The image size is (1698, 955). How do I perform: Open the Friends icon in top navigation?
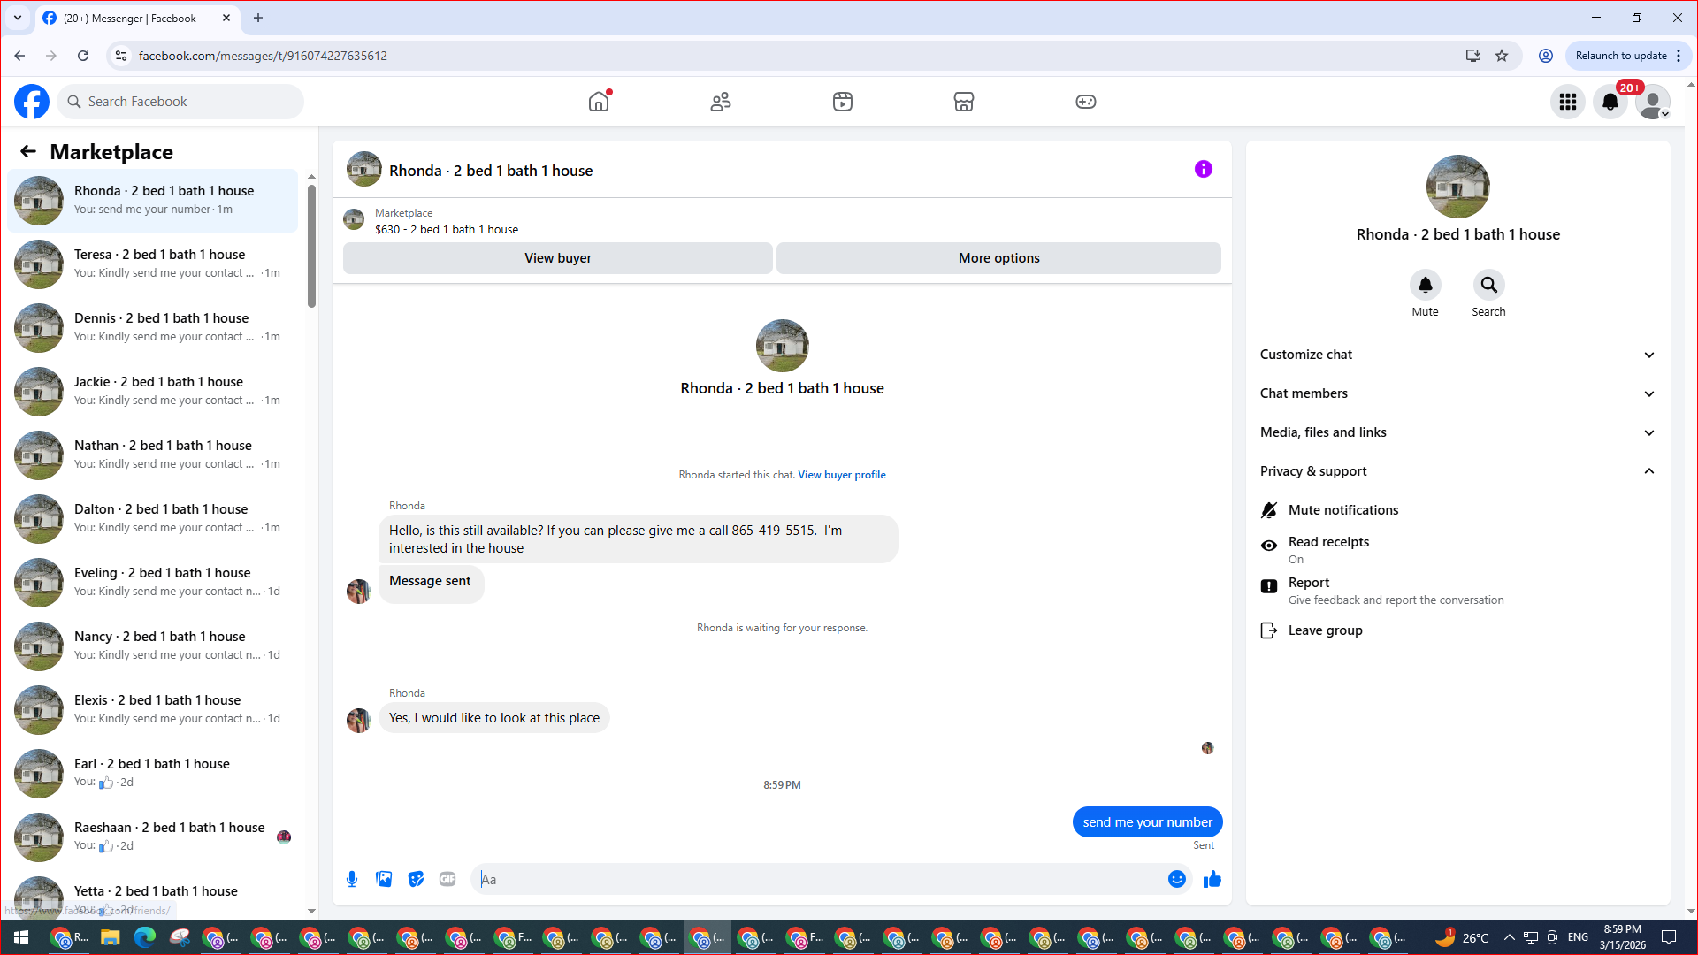point(721,102)
